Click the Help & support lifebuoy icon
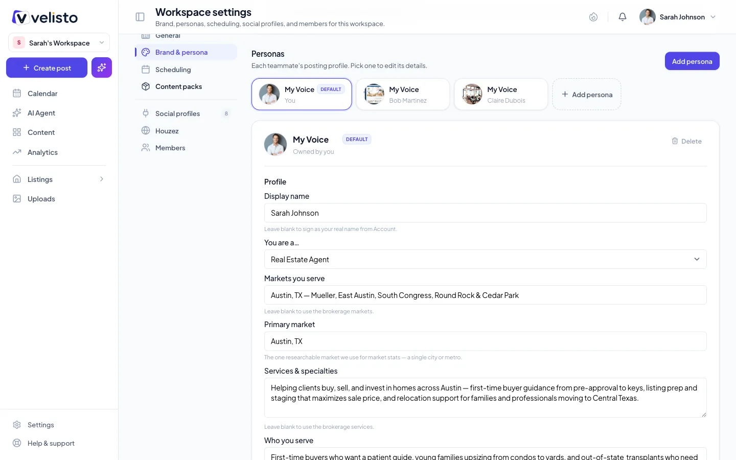736x460 pixels. click(x=17, y=443)
